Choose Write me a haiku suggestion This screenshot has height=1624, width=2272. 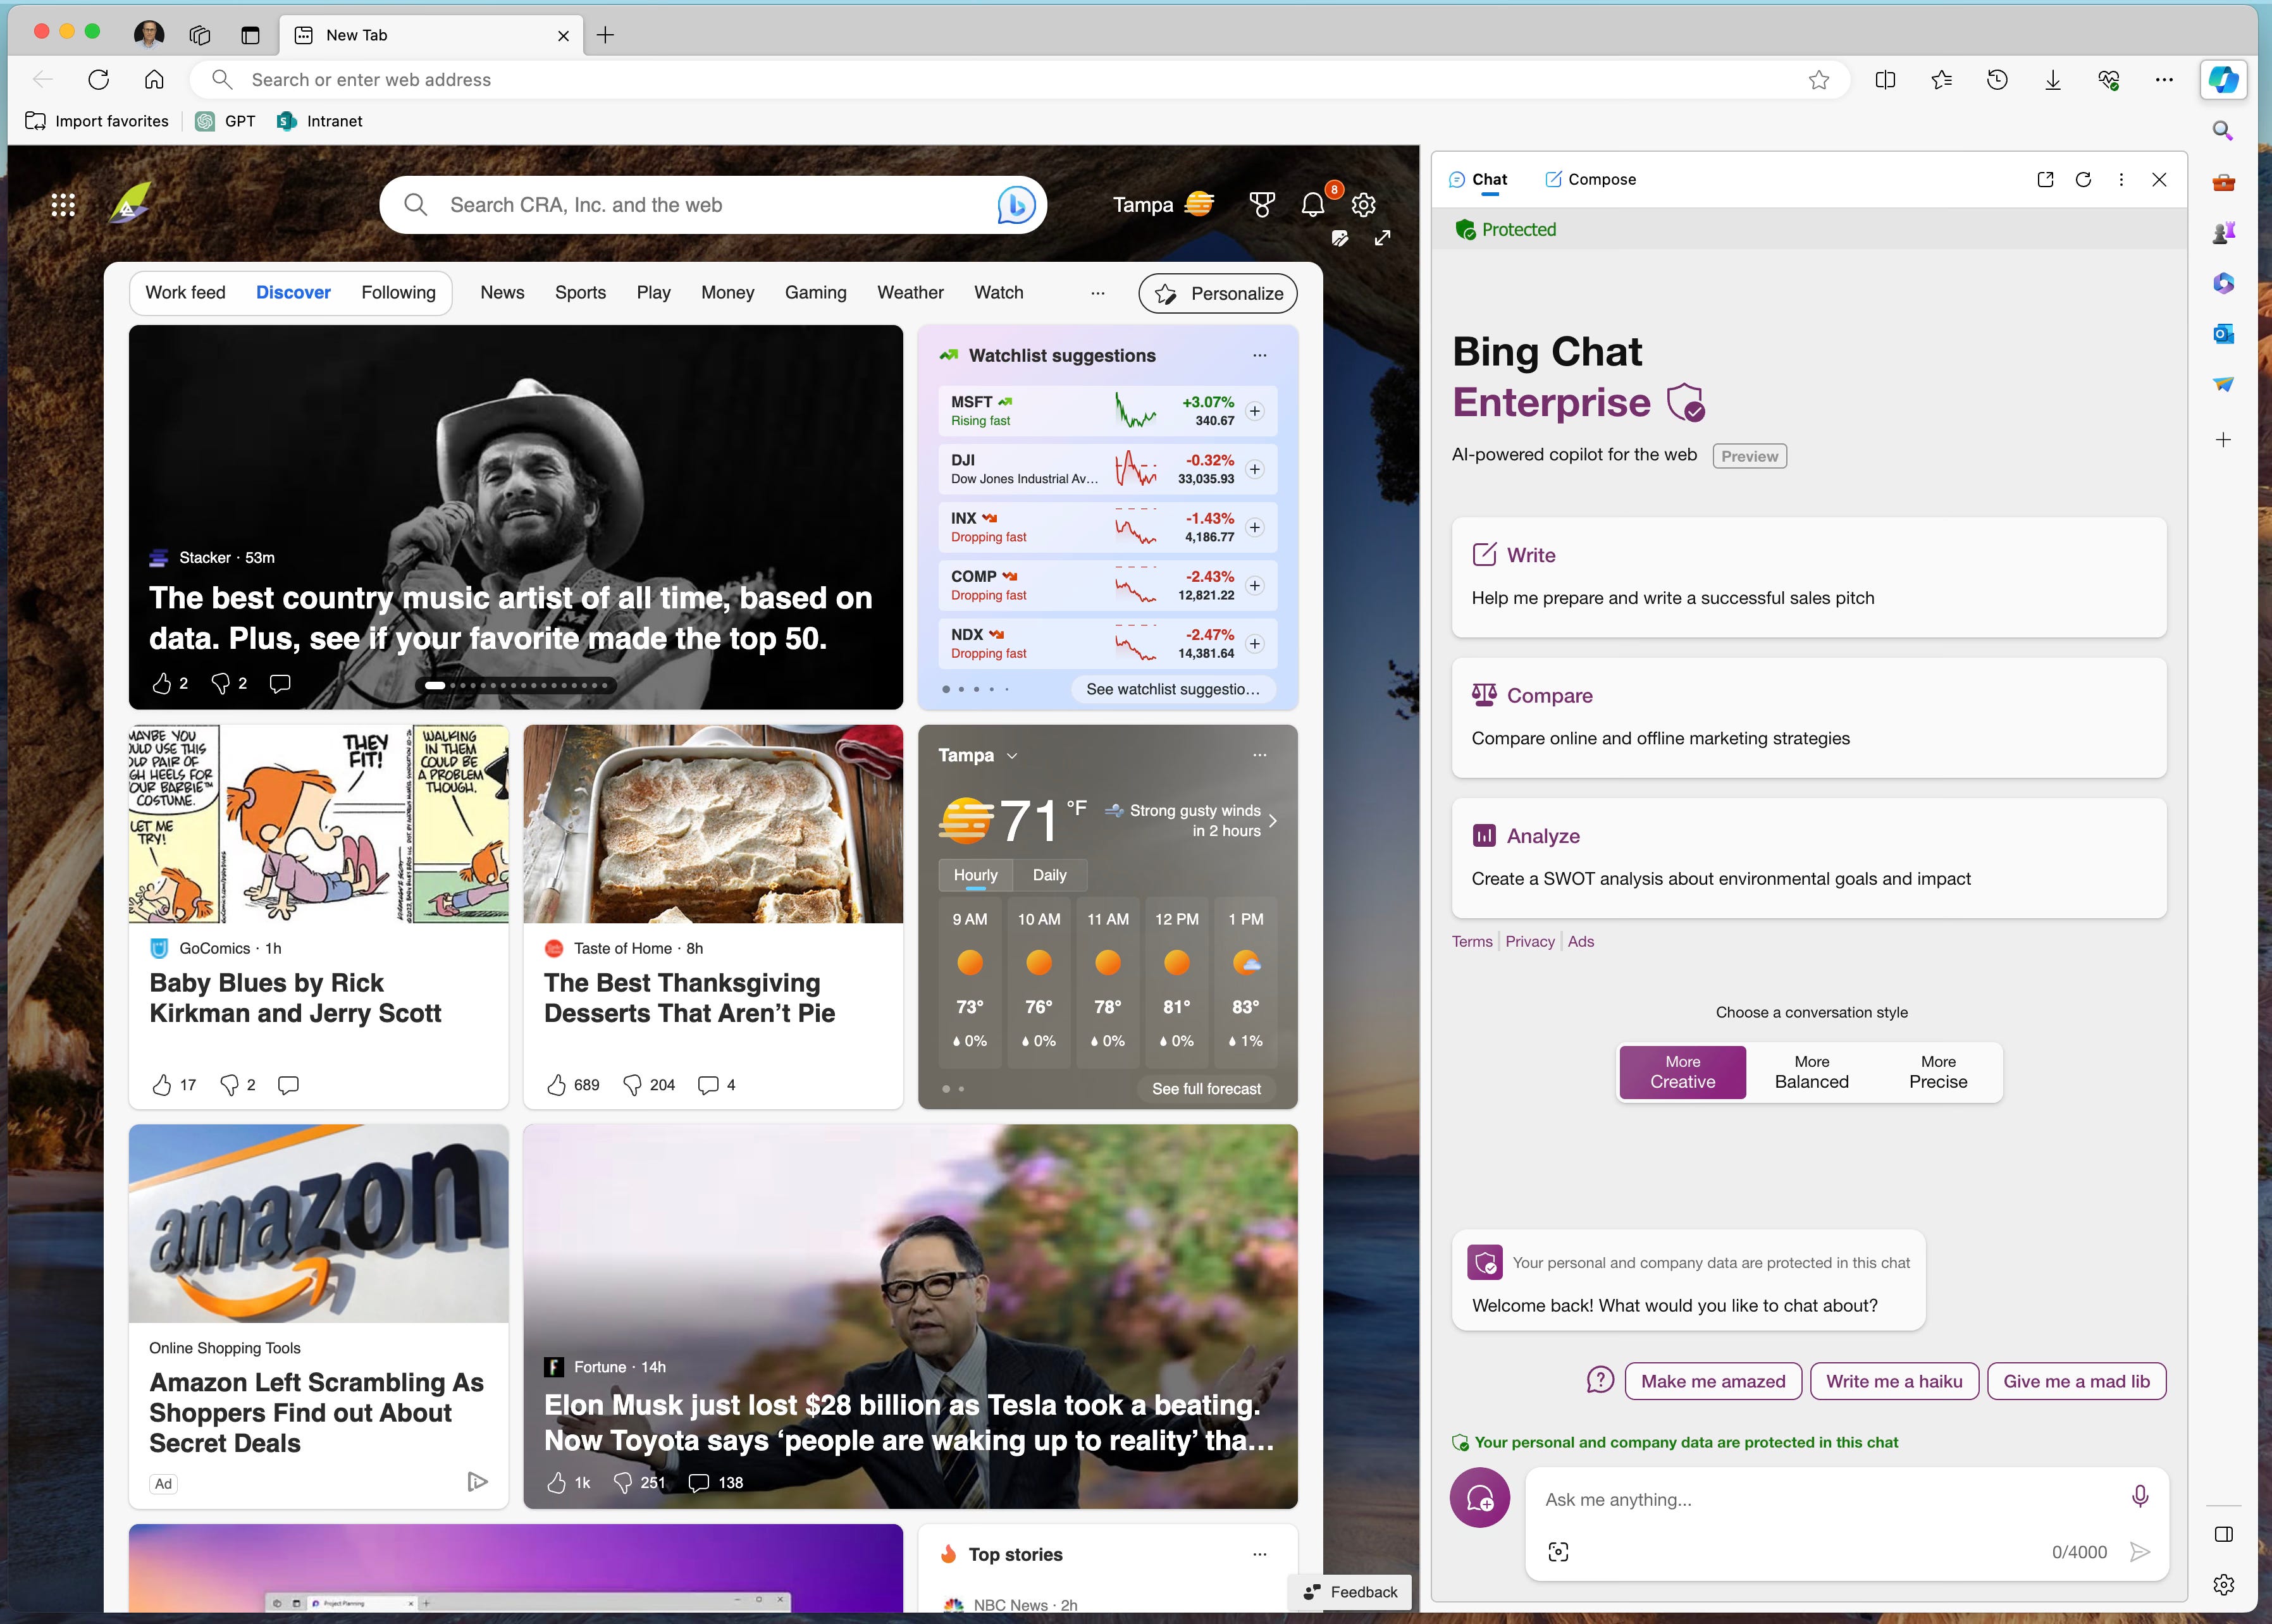(1894, 1382)
